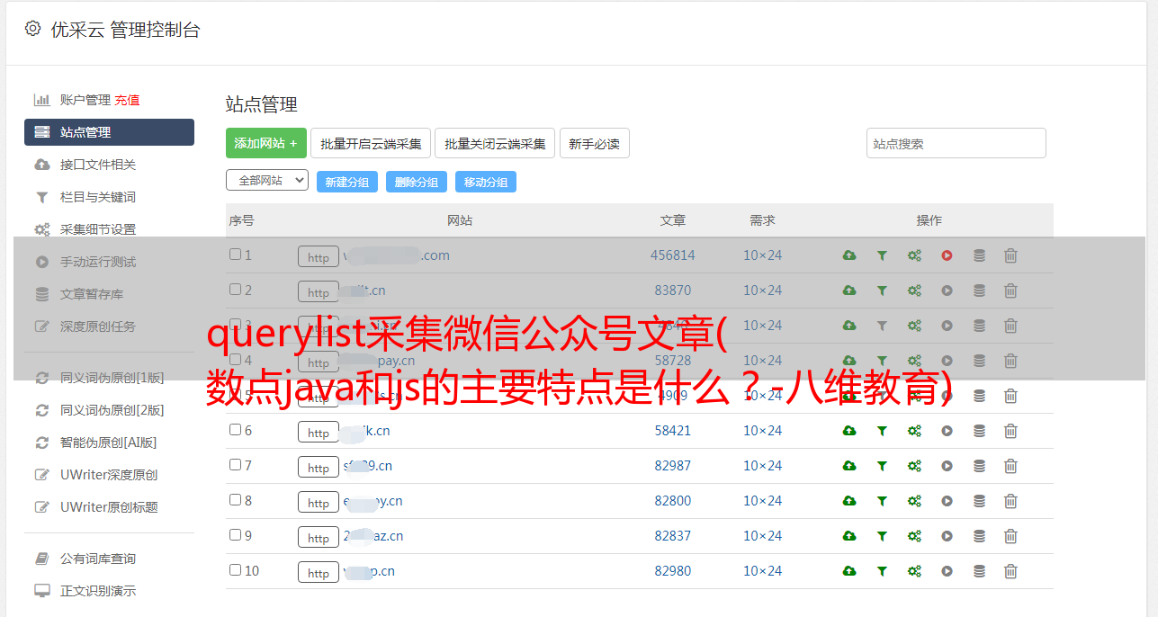The width and height of the screenshot is (1158, 617).
Task: Click the cloud upload icon in row 82800
Action: point(849,501)
